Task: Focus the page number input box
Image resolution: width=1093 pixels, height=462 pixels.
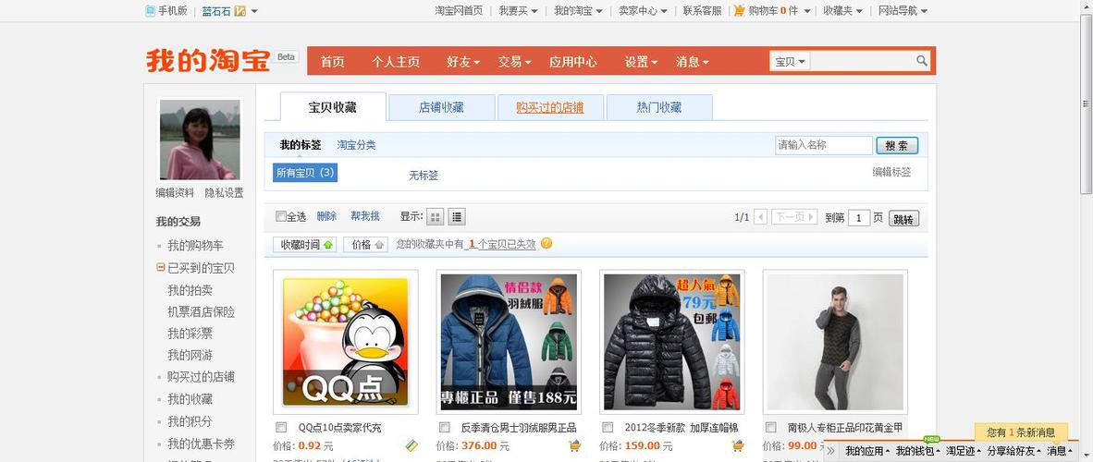Action: pos(859,218)
